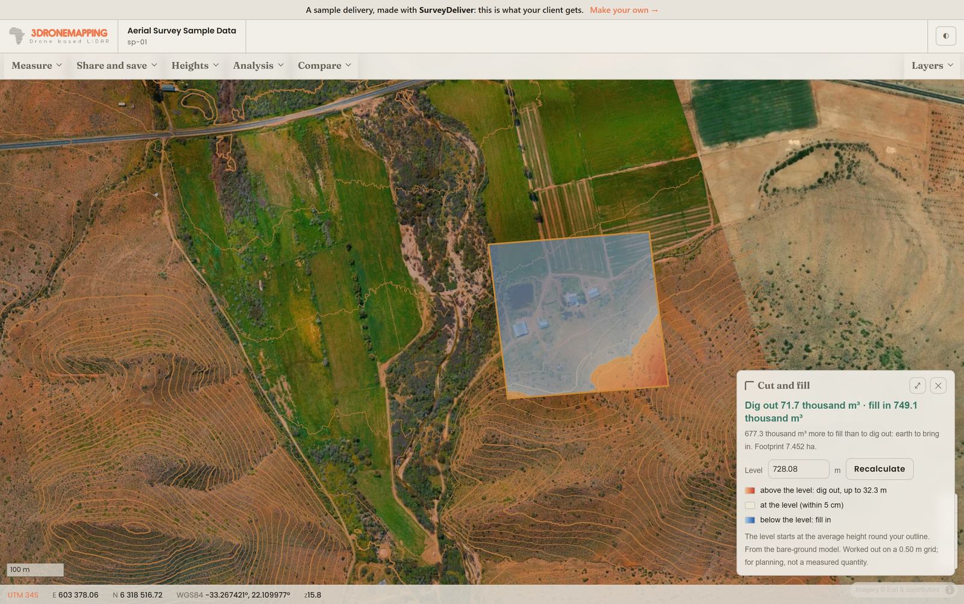The image size is (964, 604).
Task: Click the red 'above the level' swatch
Action: tap(750, 491)
